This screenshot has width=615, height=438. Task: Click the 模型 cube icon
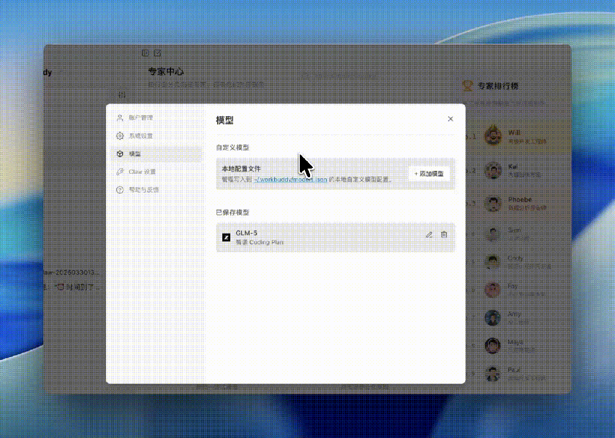point(120,154)
